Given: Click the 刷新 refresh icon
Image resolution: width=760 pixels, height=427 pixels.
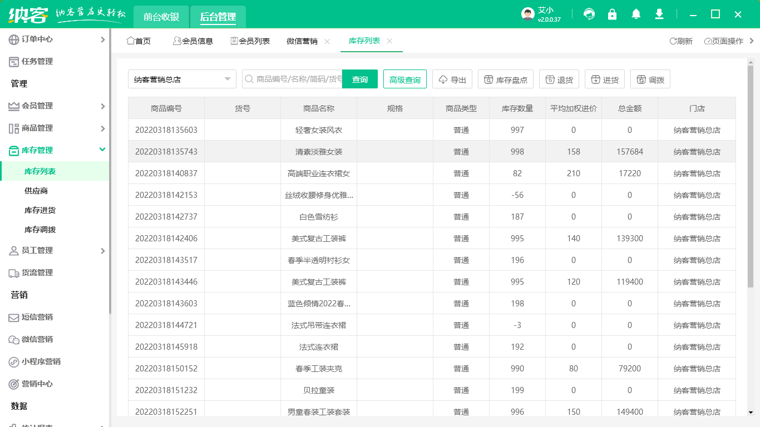Looking at the screenshot, I should point(673,41).
